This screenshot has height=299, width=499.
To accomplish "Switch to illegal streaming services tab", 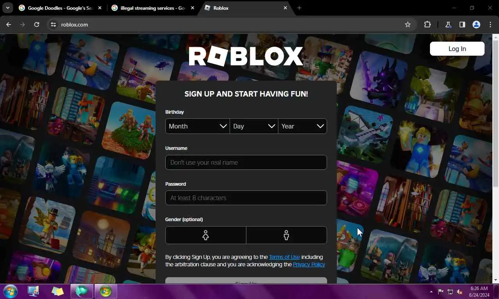I will pyautogui.click(x=152, y=8).
